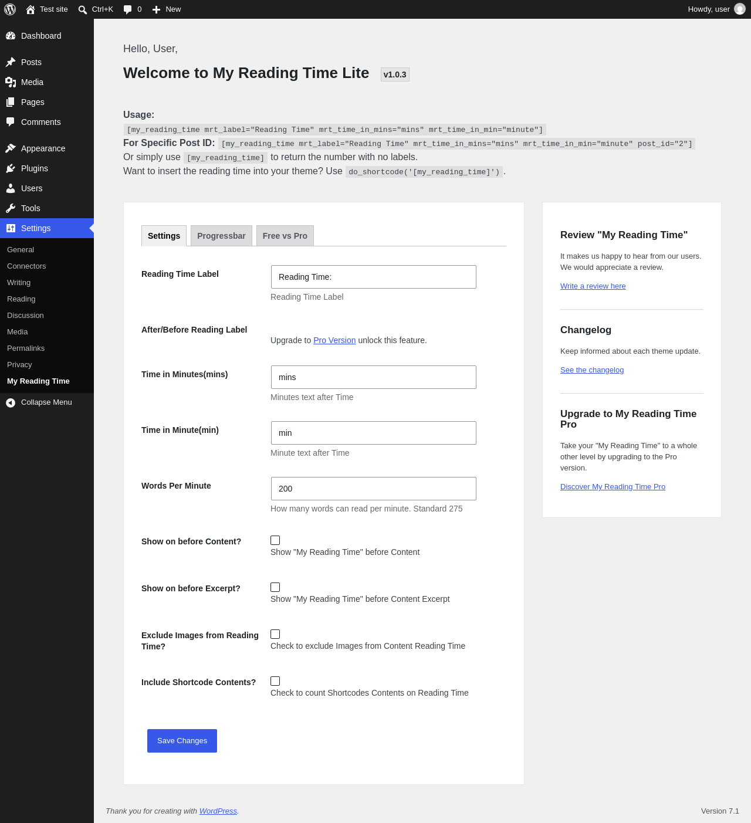Open General settings submenu
Image resolution: width=751 pixels, height=823 pixels.
[x=21, y=250]
